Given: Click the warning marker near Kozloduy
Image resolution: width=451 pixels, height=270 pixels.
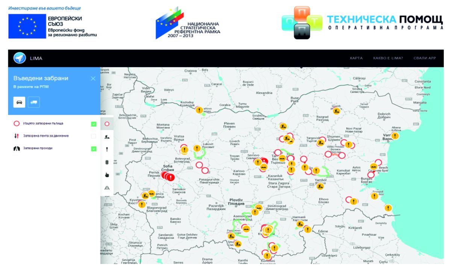Looking at the screenshot, I should pyautogui.click(x=199, y=110).
